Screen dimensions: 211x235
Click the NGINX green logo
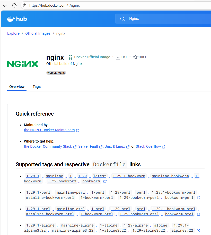23,64
